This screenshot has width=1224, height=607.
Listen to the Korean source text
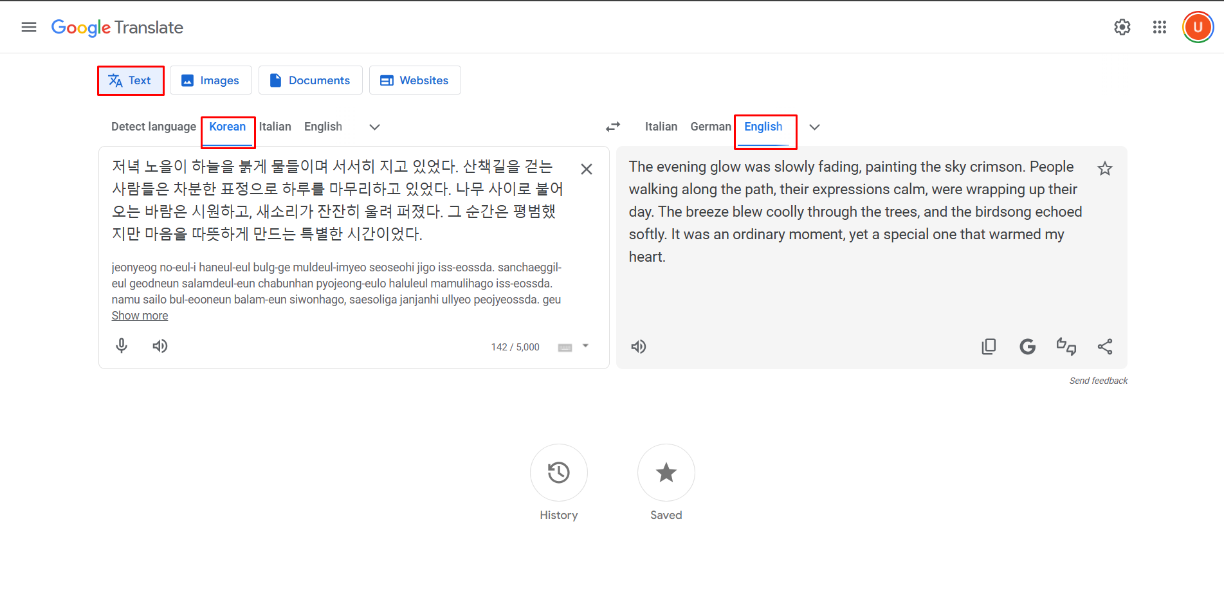pos(160,346)
